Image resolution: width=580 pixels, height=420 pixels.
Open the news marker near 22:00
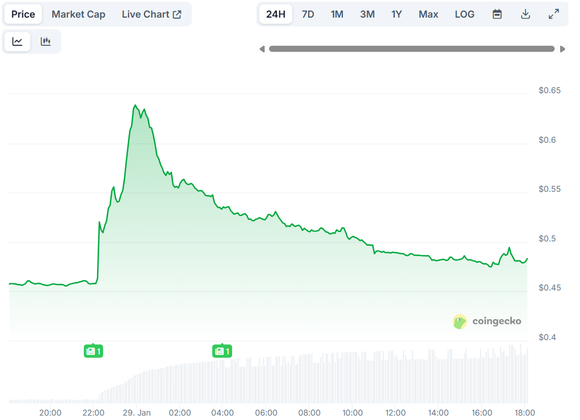[x=93, y=351]
